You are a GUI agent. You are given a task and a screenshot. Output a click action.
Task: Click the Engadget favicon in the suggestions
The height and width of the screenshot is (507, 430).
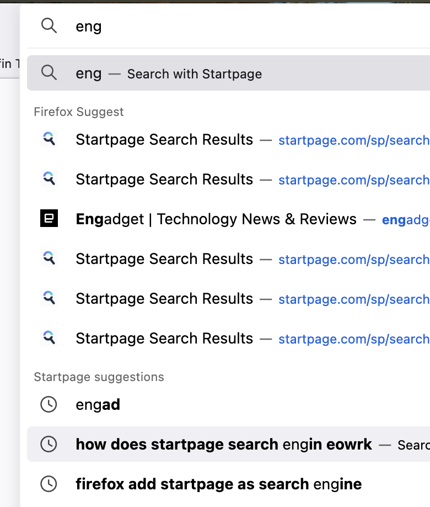click(x=49, y=218)
